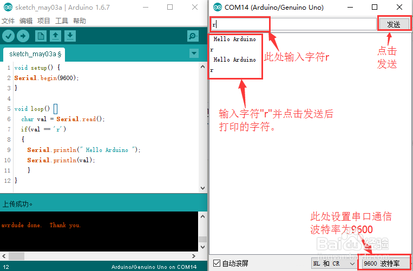Open the tab options dropdown arrow

click(194, 53)
